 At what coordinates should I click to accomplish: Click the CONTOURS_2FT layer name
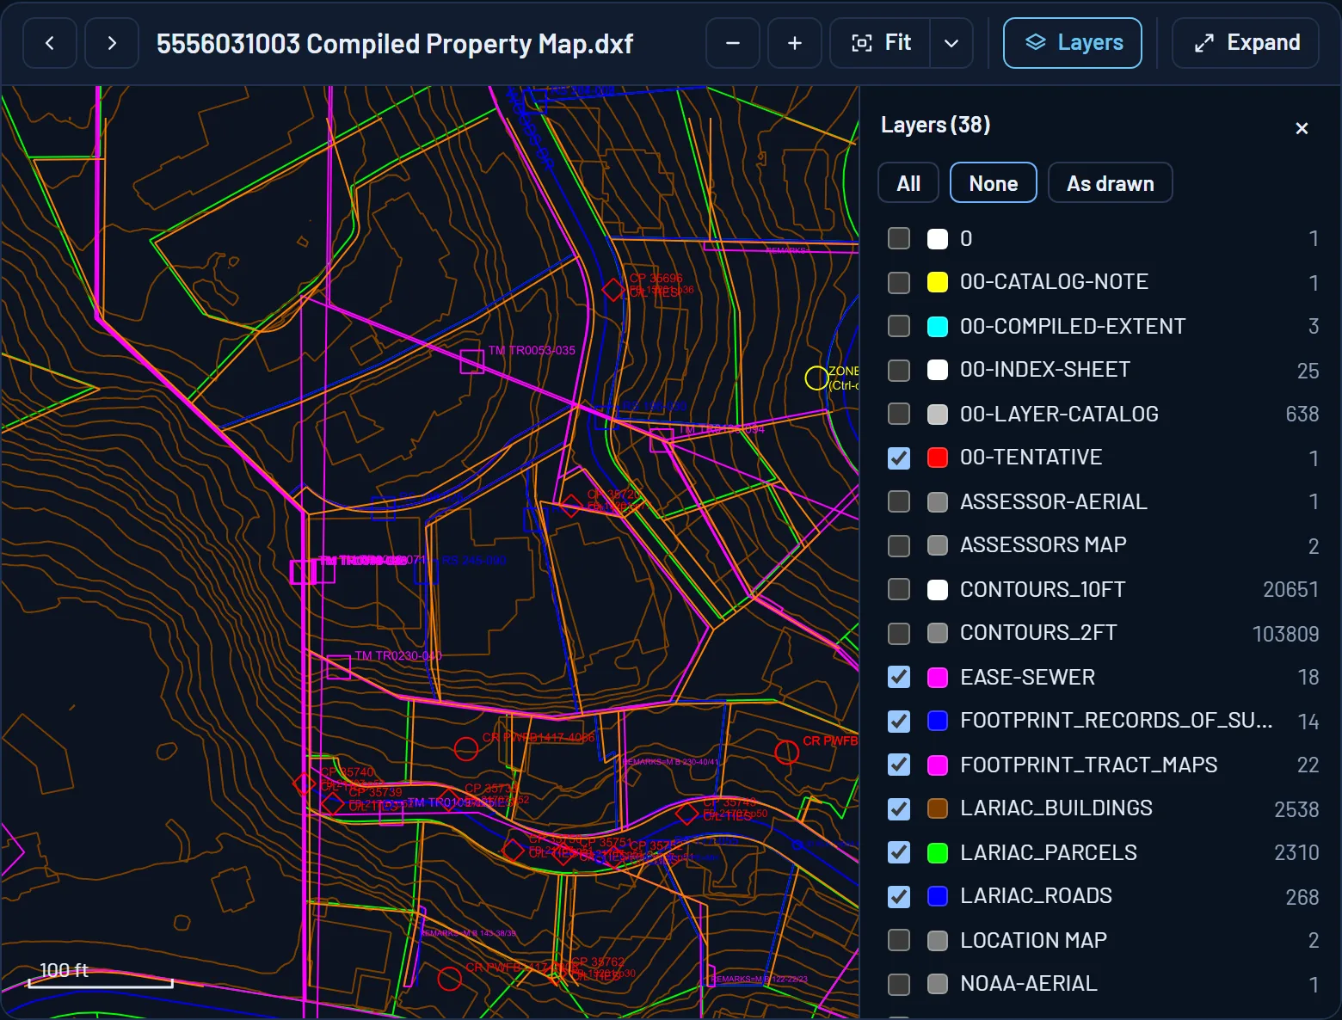pyautogui.click(x=1038, y=633)
